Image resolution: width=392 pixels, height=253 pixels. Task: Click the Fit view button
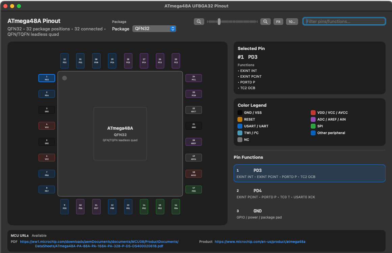[278, 22]
